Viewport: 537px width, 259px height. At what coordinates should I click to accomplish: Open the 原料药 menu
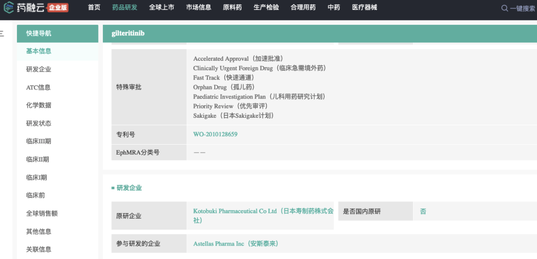pyautogui.click(x=232, y=7)
